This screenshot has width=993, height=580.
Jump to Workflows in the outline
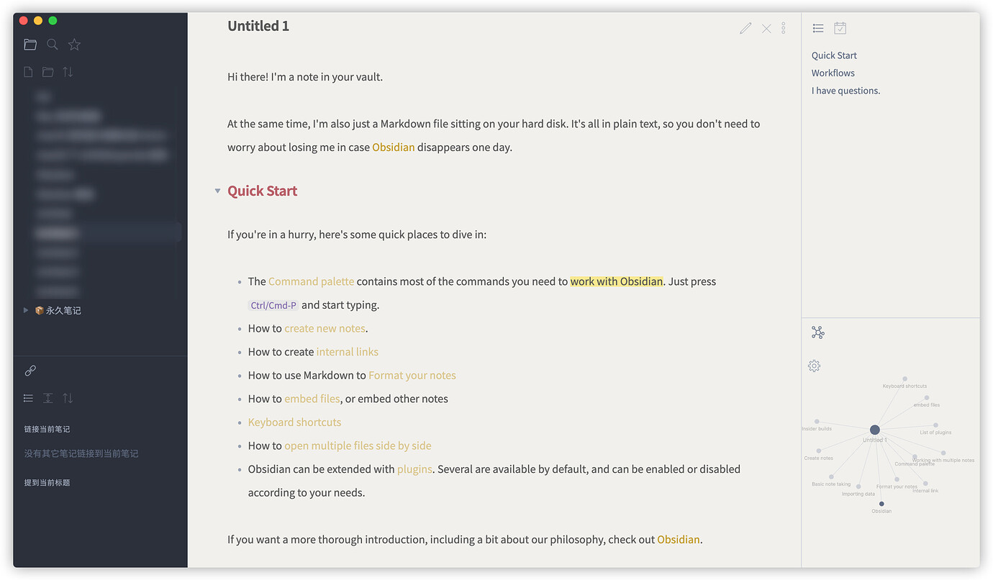(833, 73)
